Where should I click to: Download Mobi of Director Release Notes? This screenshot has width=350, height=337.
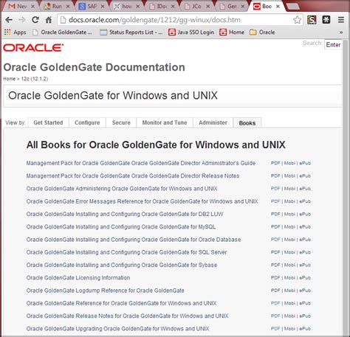289,176
